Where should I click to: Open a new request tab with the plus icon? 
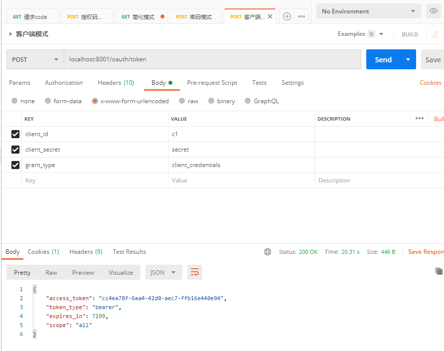(287, 16)
